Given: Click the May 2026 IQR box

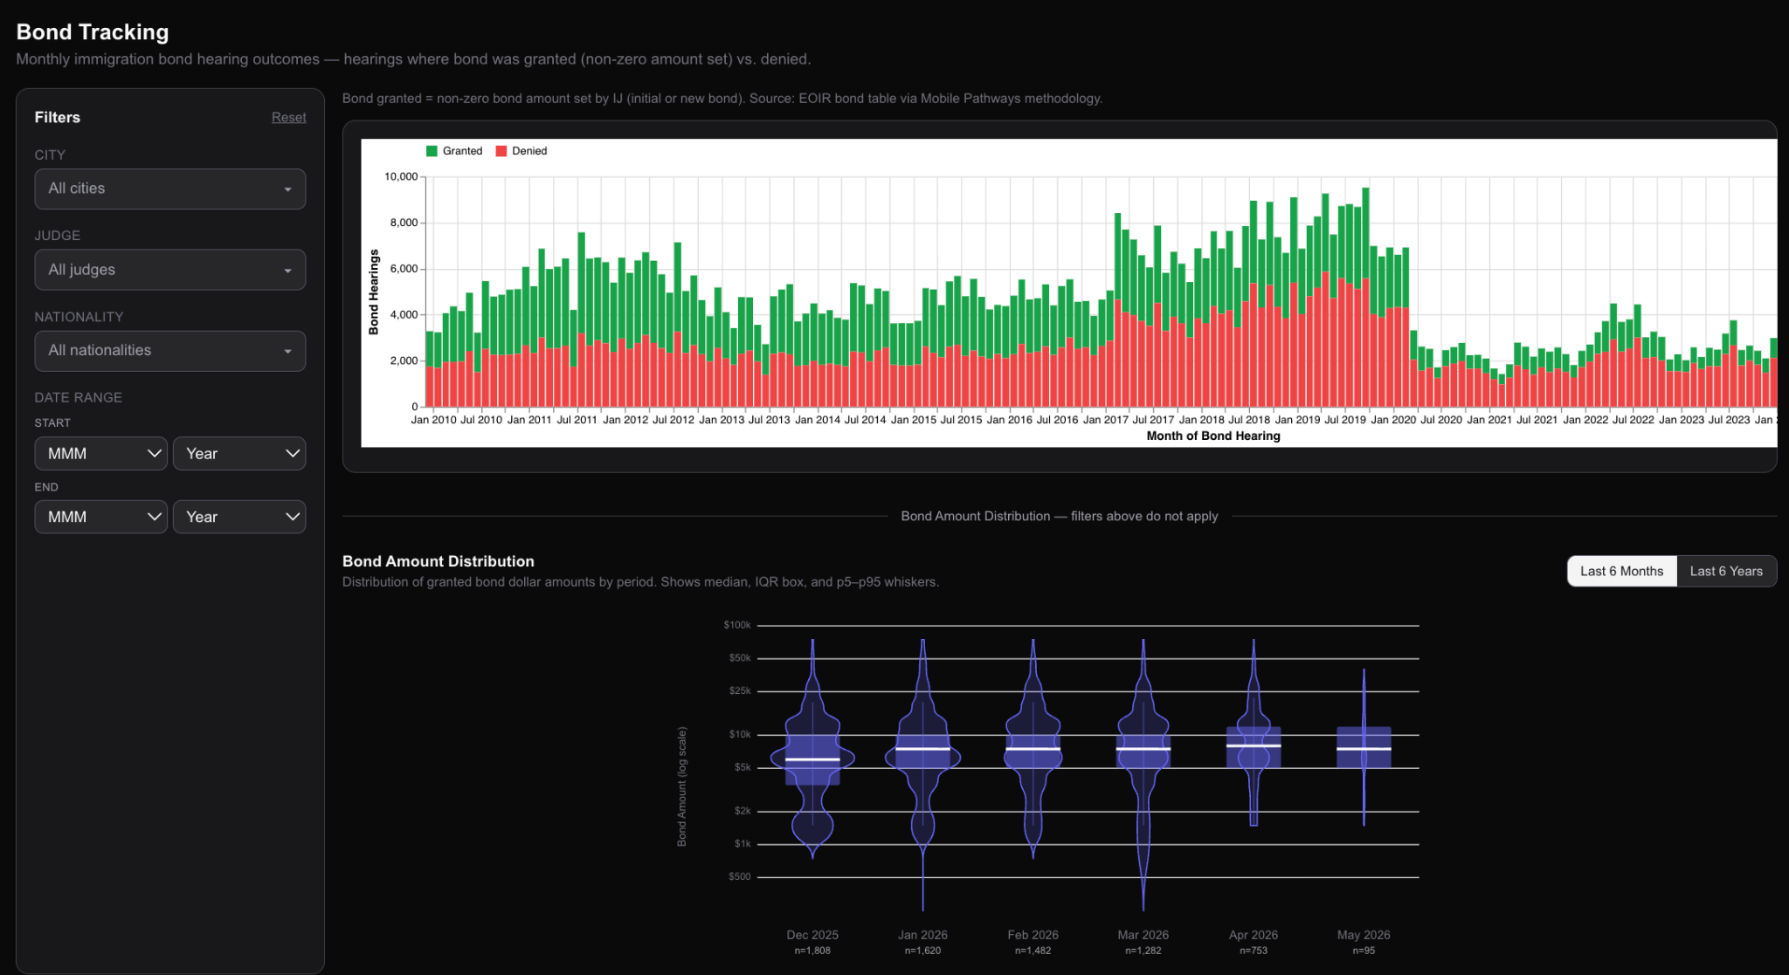Looking at the screenshot, I should [1364, 747].
